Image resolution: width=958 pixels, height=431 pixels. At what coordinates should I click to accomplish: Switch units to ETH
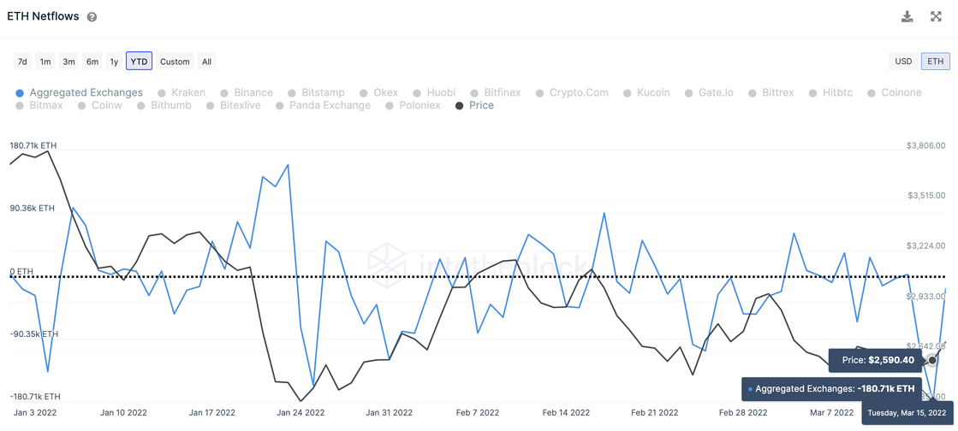pos(935,62)
